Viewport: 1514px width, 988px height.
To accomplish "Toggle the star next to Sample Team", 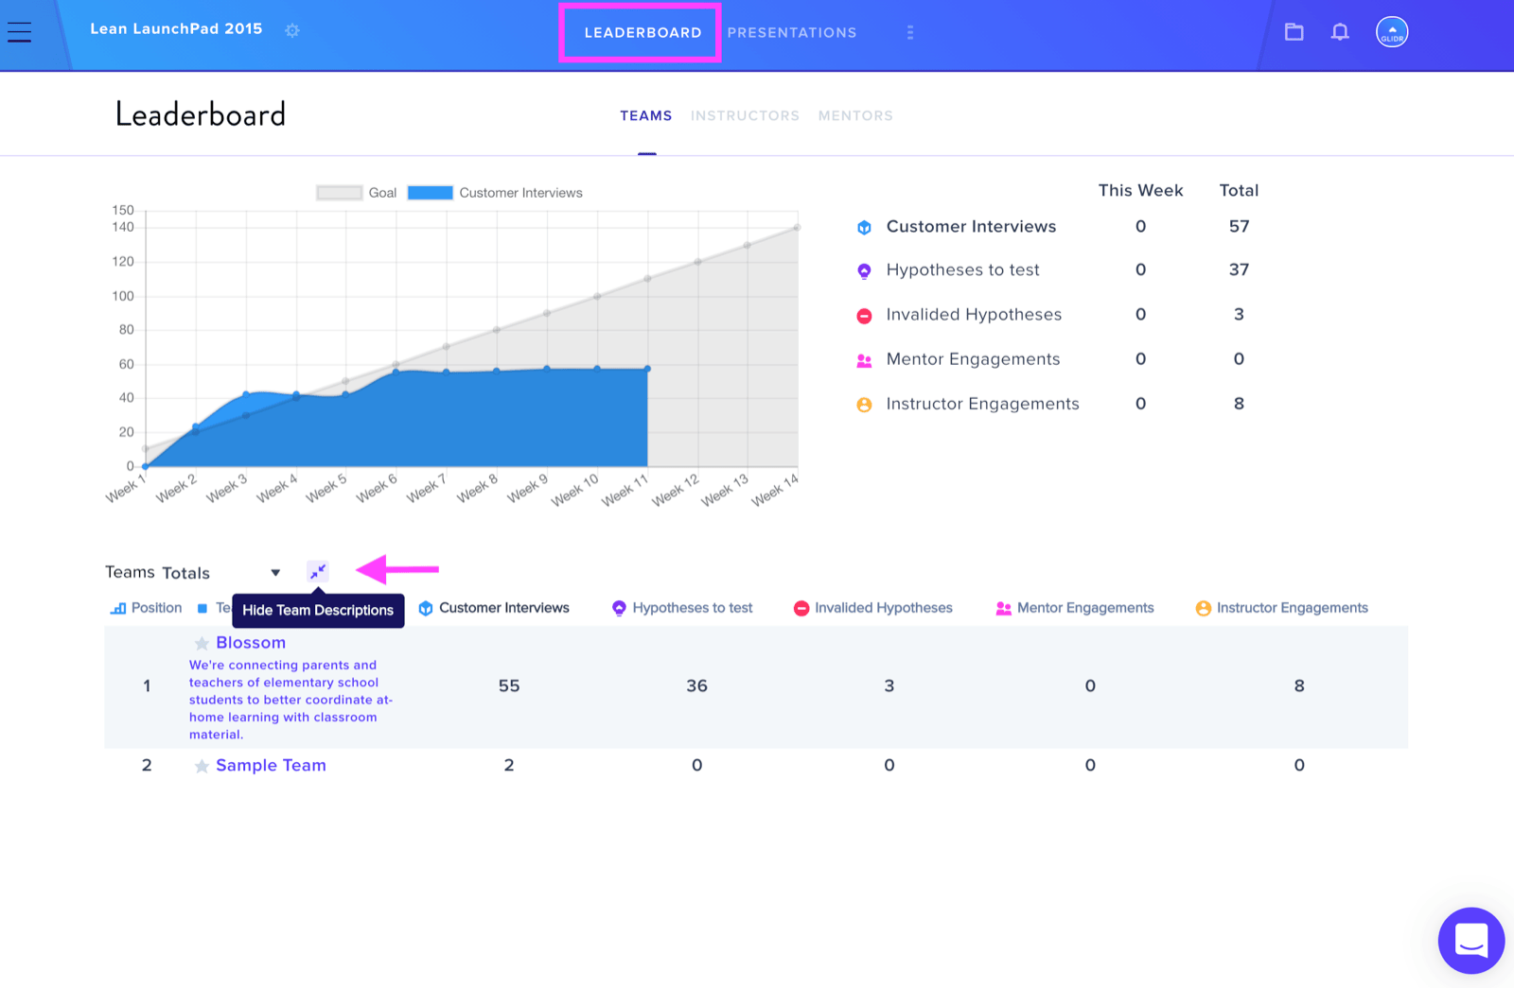I will 202,767.
